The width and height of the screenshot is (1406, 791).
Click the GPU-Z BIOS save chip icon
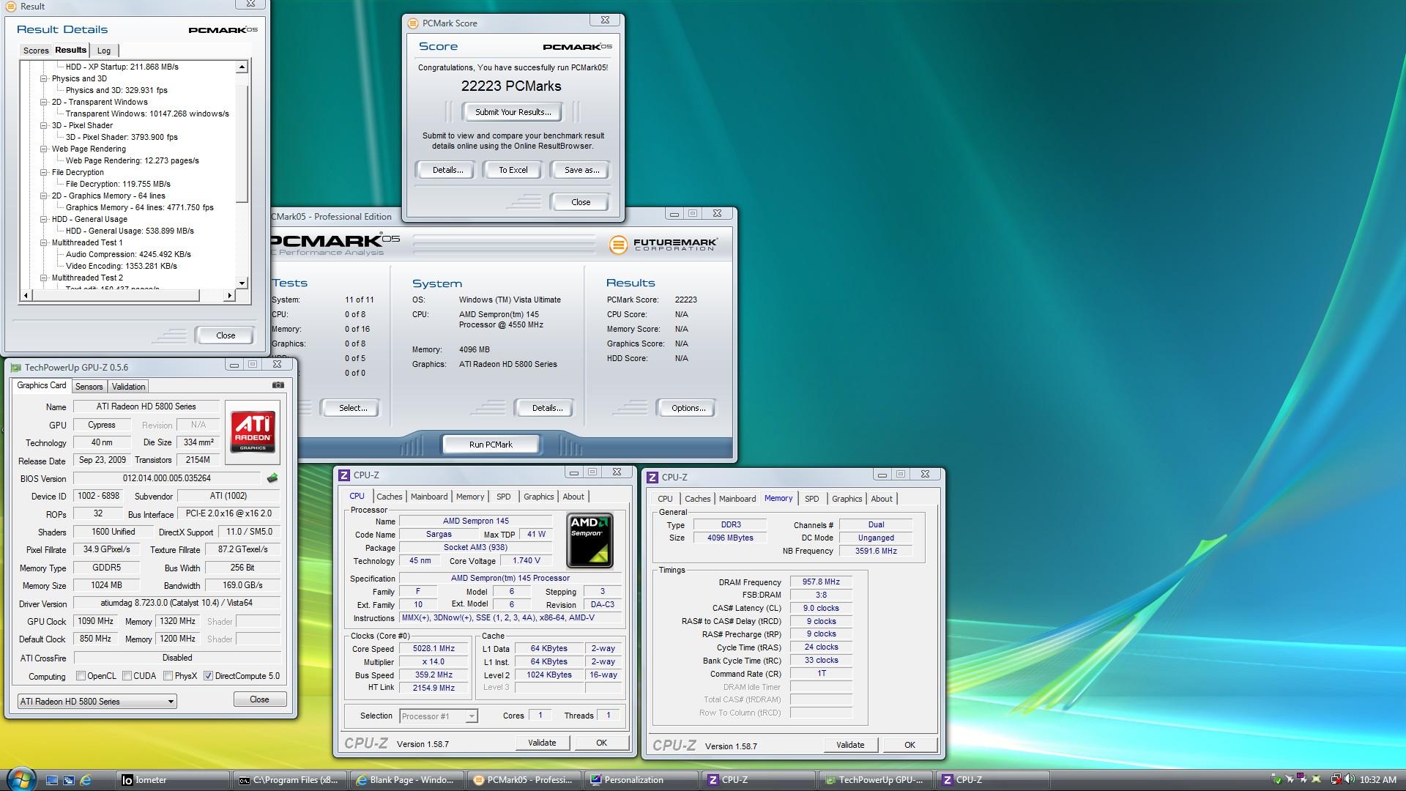coord(272,478)
